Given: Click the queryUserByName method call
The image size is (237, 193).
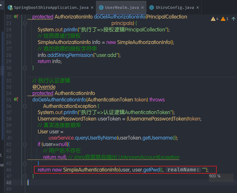Looking at the screenshot, I should pos(96,138).
